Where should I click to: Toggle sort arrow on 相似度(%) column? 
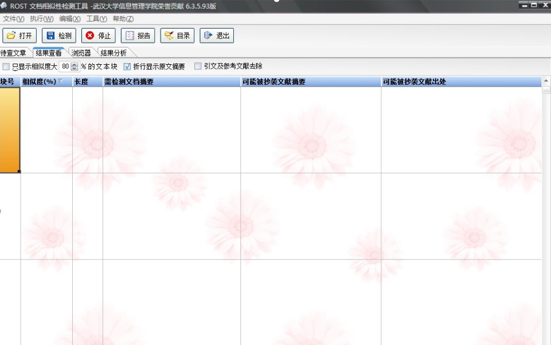pyautogui.click(x=61, y=82)
